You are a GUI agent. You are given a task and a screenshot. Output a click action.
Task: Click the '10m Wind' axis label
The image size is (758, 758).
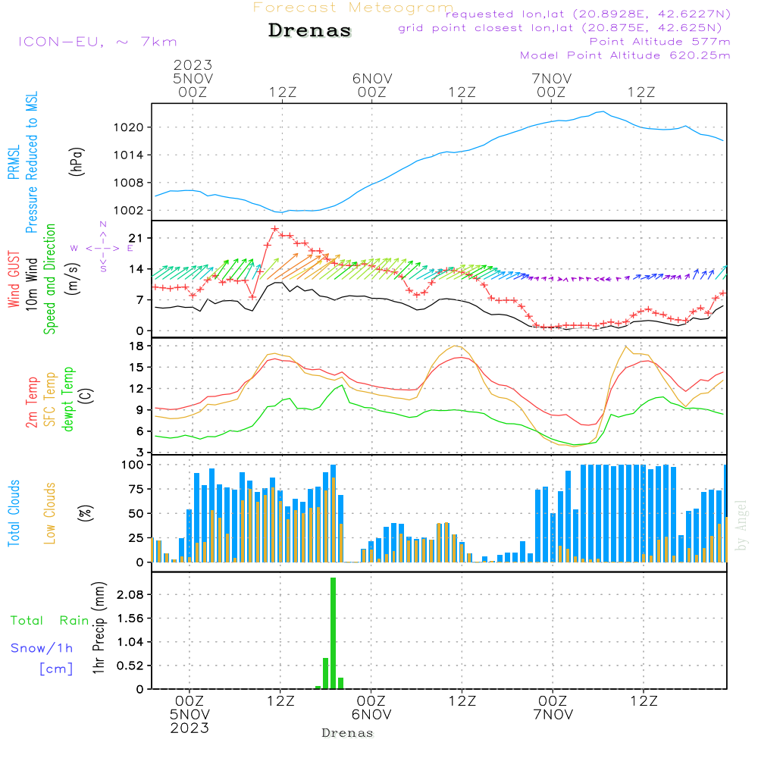[31, 284]
